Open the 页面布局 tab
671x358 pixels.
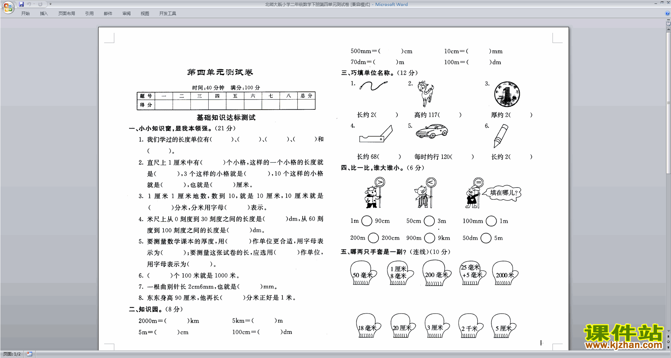point(66,14)
